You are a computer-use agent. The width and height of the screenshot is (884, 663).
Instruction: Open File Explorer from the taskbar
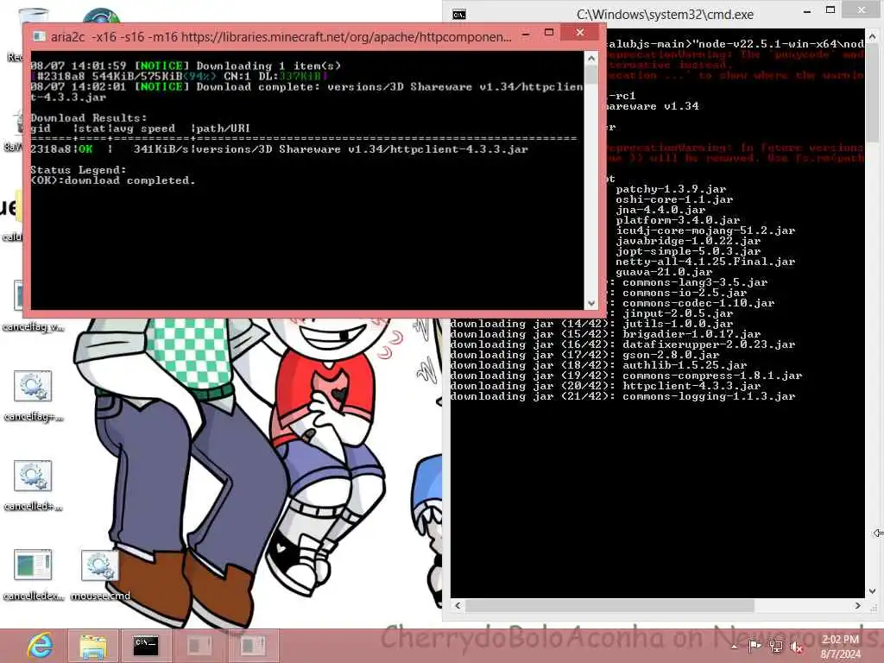pos(92,646)
